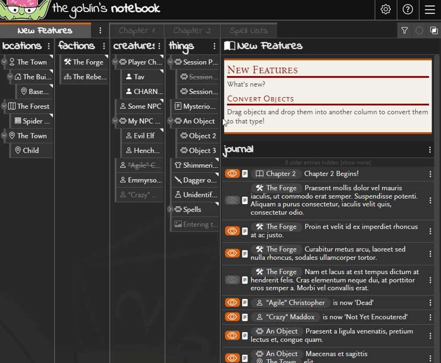441x363 pixels.
Task: Collapse 'The Bui...' location node
Action: coord(10,77)
